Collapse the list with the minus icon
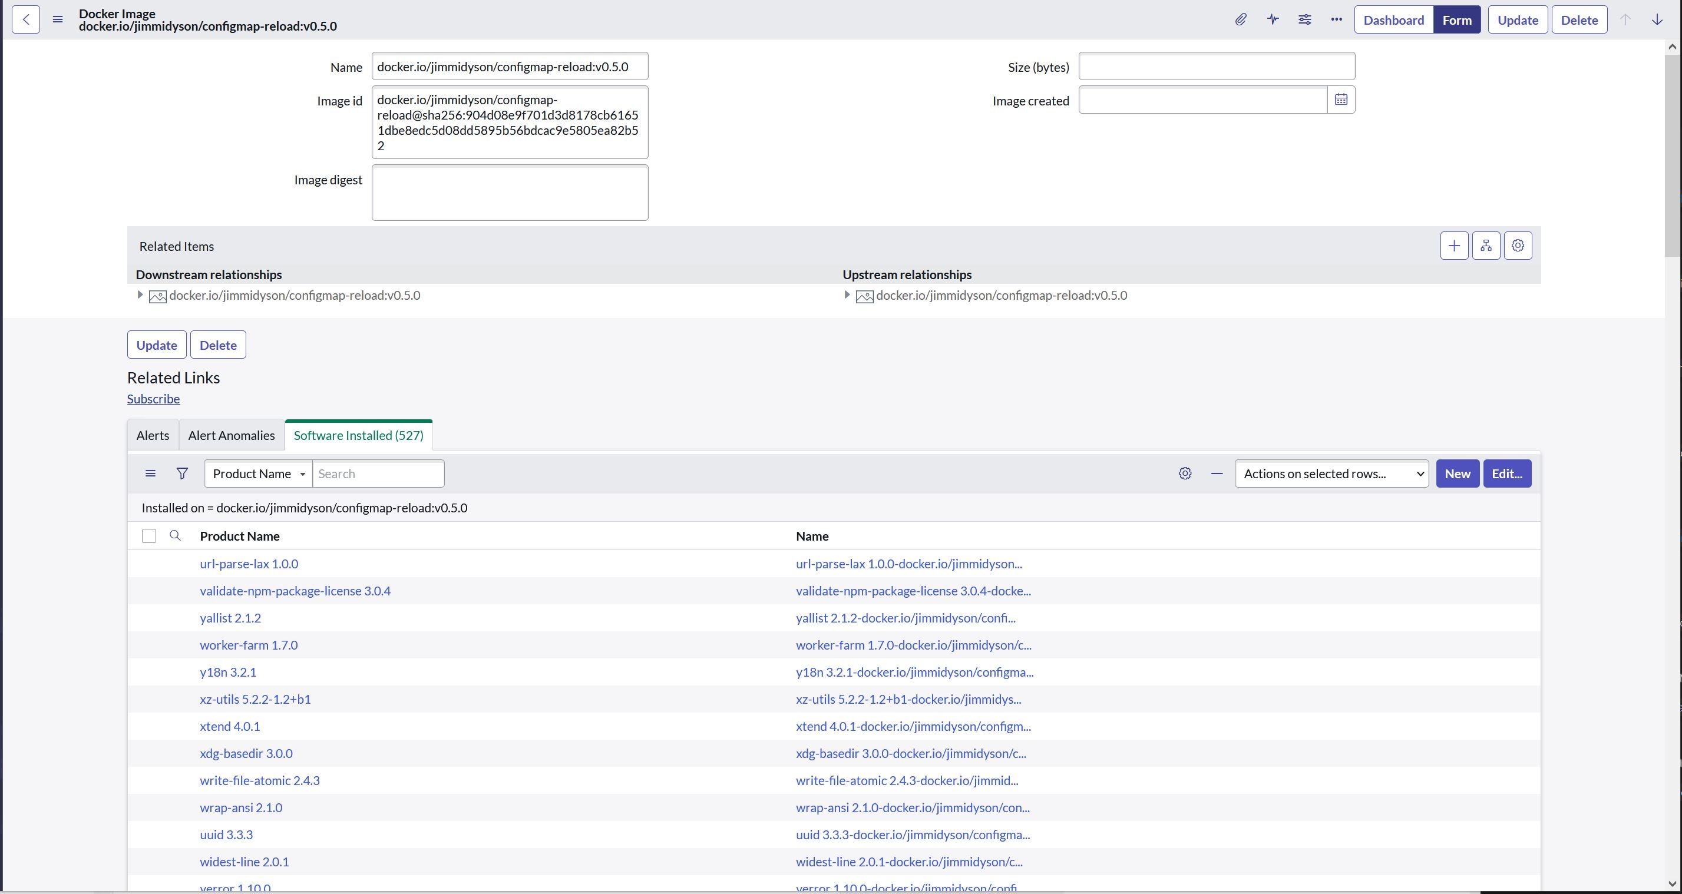Image resolution: width=1682 pixels, height=894 pixels. tap(1217, 473)
